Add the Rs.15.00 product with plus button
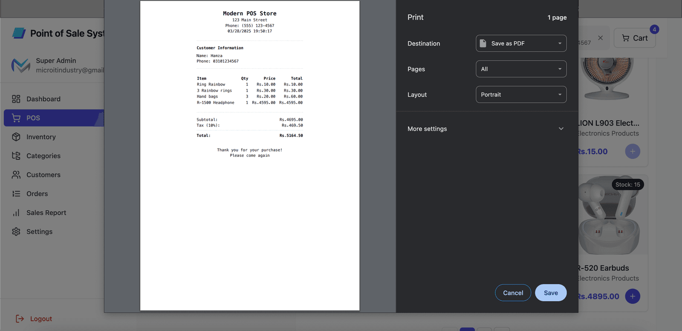 633,151
